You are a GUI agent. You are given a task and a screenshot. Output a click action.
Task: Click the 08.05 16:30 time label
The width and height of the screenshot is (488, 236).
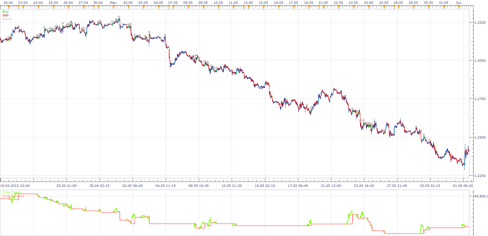(x=198, y=186)
